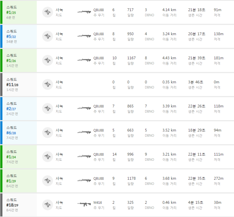
Task: Click QBU88 rifle icon in 14-kill match
Action: (84, 156)
